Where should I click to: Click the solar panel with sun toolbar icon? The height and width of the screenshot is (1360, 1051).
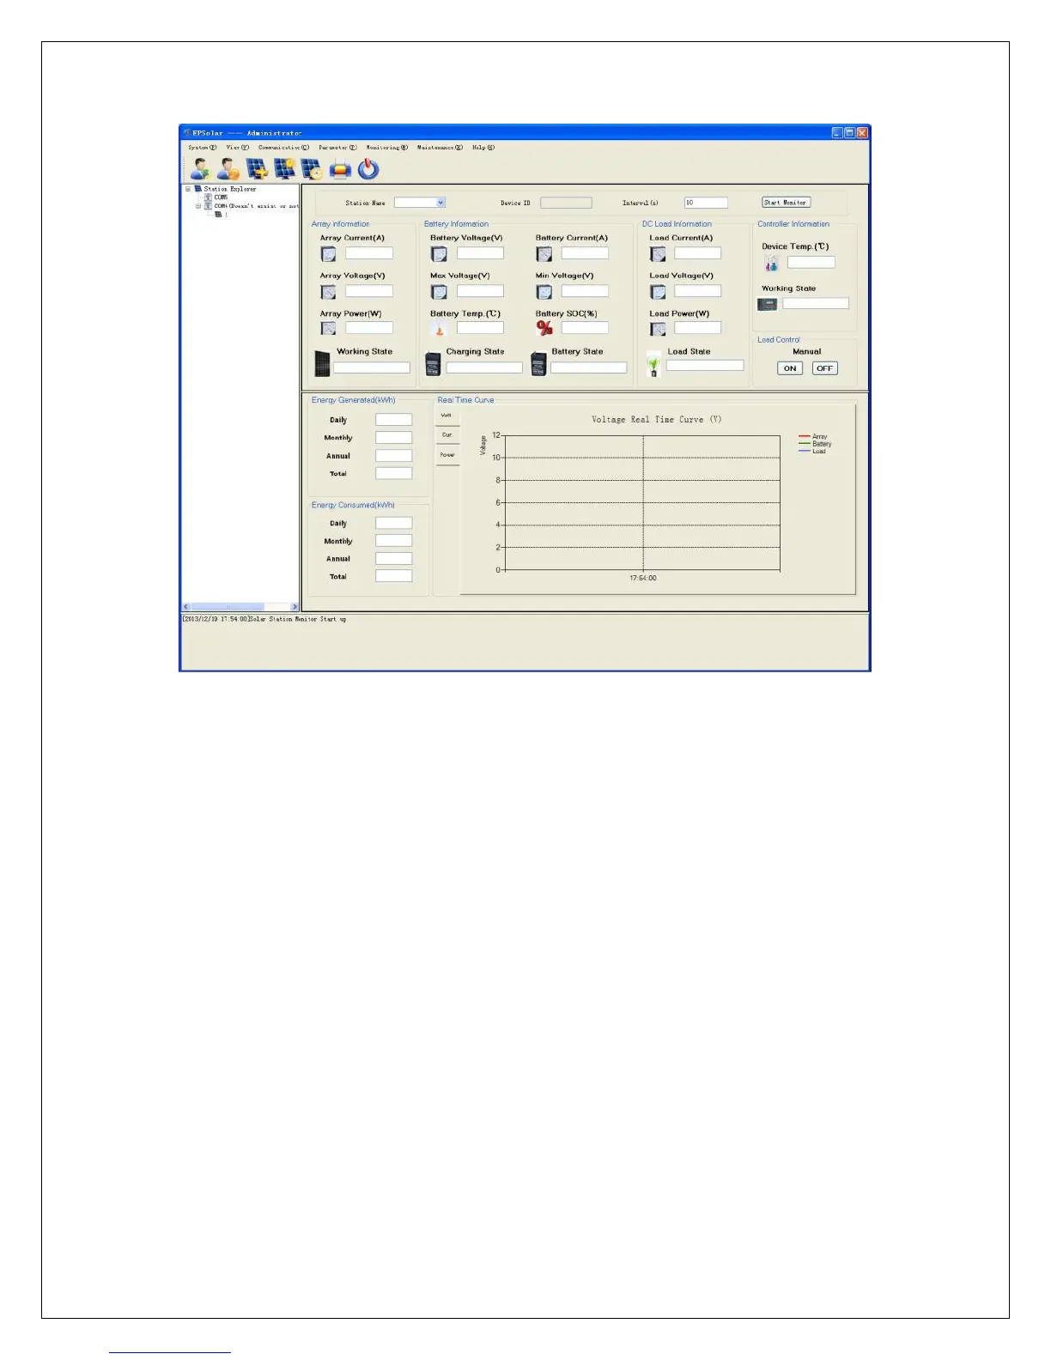click(285, 169)
